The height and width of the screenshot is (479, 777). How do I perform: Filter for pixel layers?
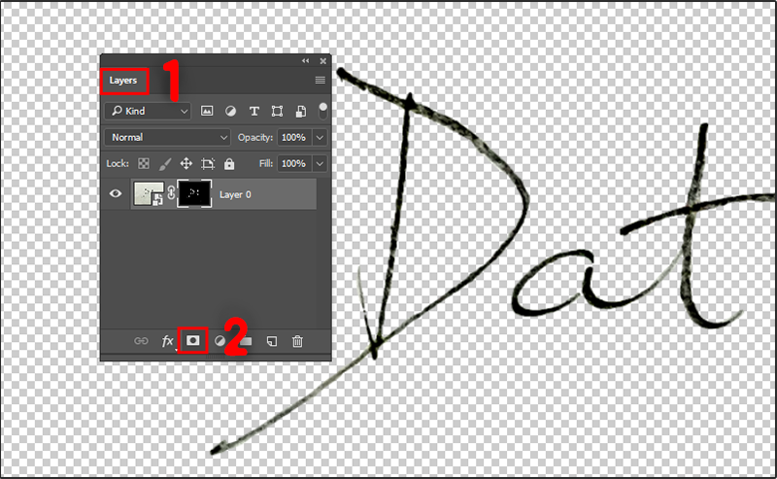coord(207,111)
